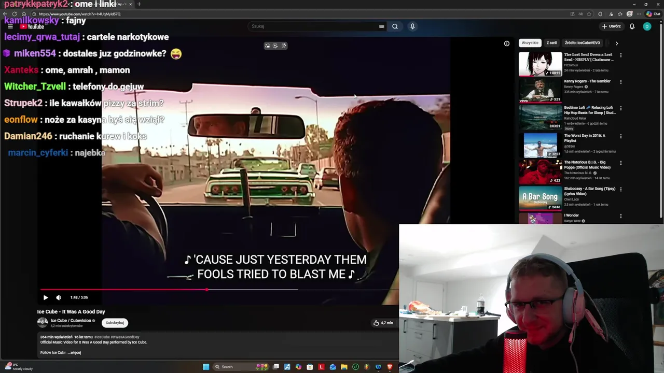Open File Explorer from taskbar
This screenshot has height=373, width=664.
coord(344,367)
